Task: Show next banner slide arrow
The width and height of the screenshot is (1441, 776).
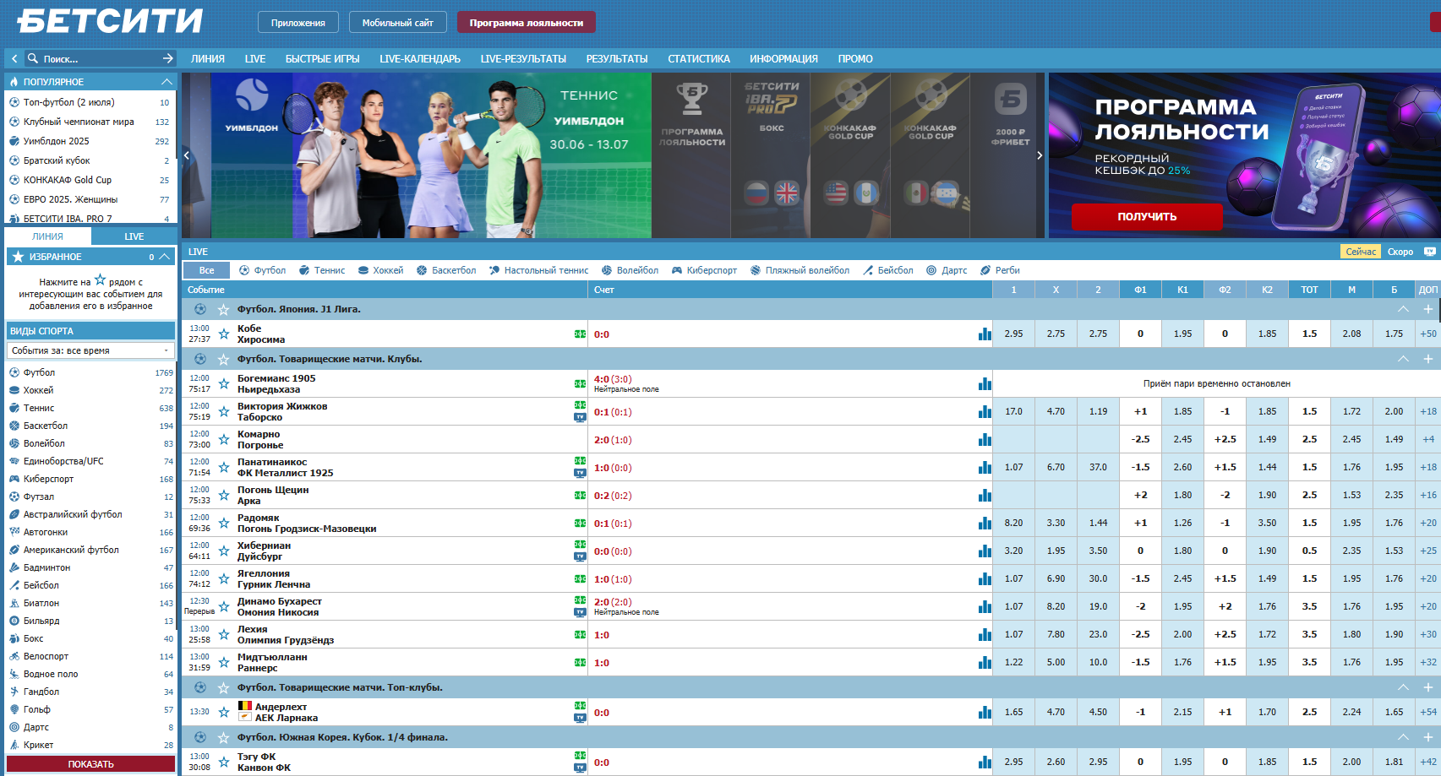Action: (x=1040, y=155)
